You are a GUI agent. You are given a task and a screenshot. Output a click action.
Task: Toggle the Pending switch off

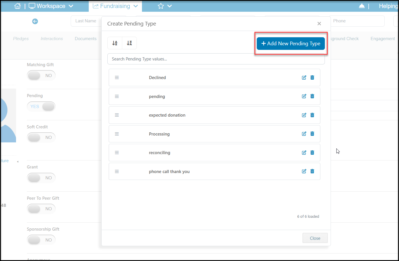(x=41, y=107)
